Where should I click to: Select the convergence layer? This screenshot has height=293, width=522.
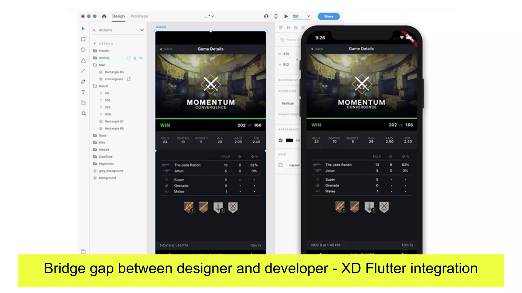pyautogui.click(x=114, y=79)
